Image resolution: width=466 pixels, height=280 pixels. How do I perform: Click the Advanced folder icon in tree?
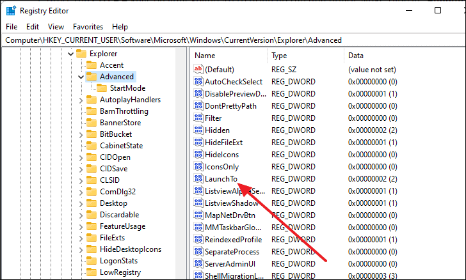(x=92, y=77)
